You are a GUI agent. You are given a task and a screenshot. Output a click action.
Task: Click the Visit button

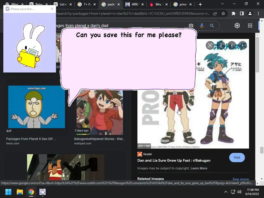[x=237, y=158]
